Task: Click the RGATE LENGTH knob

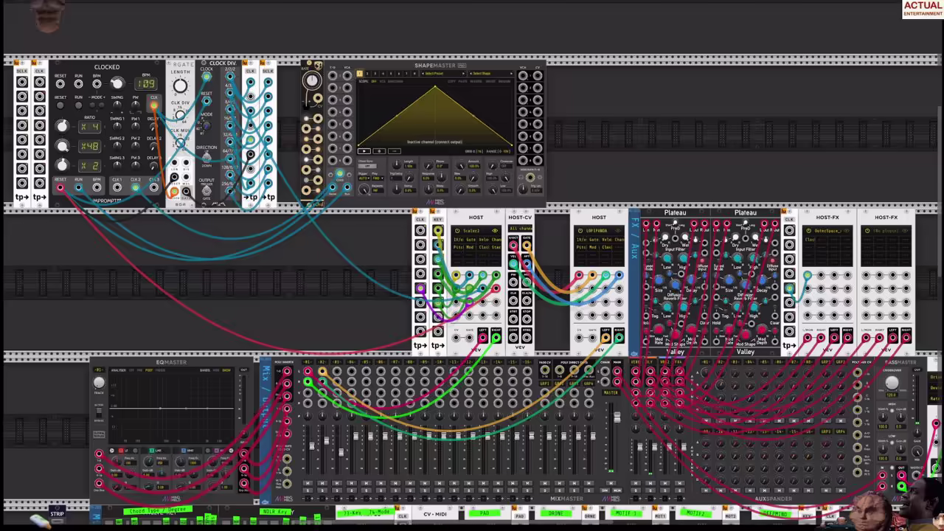Action: coord(180,86)
